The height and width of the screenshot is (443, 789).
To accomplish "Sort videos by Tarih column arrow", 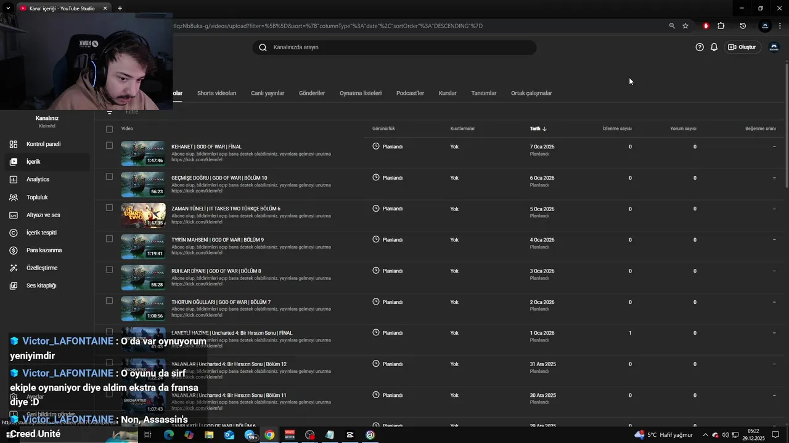I will pyautogui.click(x=544, y=129).
